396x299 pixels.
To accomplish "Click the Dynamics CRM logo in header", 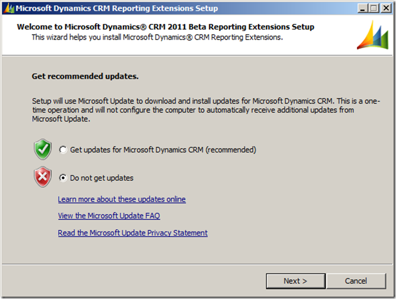I will [x=372, y=36].
